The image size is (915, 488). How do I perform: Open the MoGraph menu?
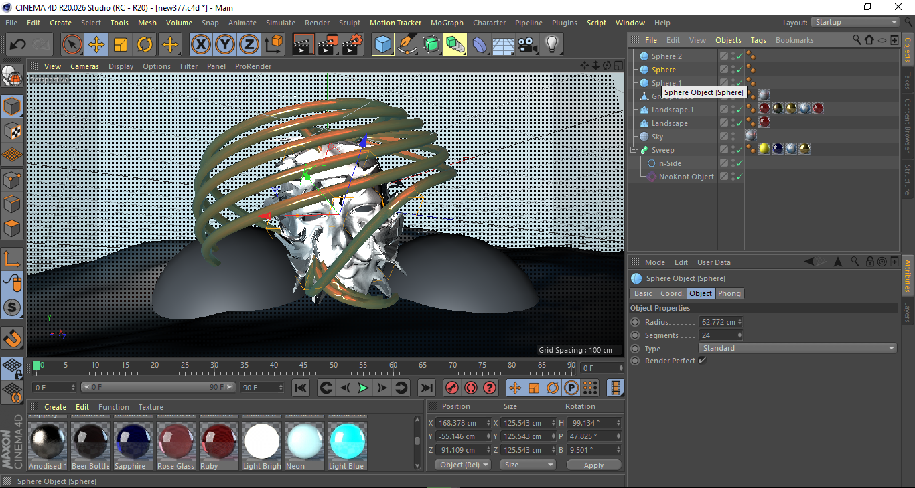pos(447,23)
